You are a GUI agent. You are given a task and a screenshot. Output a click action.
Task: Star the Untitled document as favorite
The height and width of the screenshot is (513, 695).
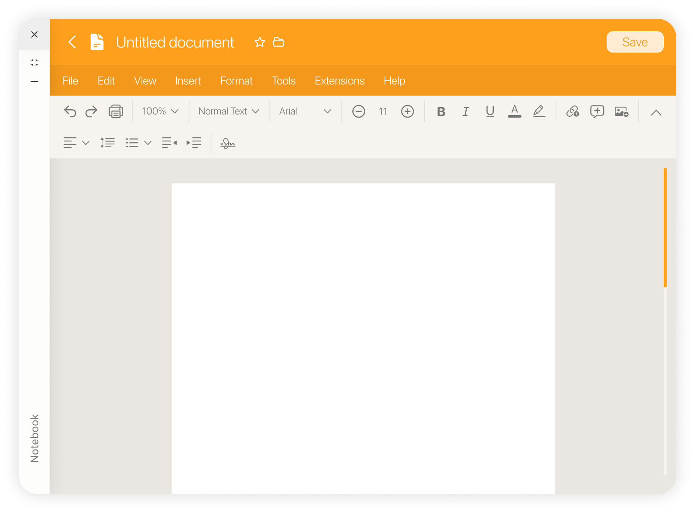point(260,42)
